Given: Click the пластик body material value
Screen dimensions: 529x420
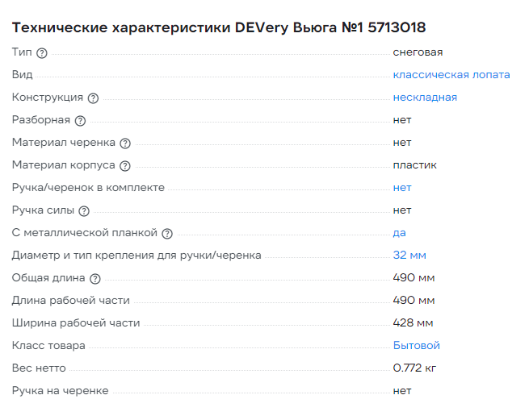Looking at the screenshot, I should [x=414, y=165].
